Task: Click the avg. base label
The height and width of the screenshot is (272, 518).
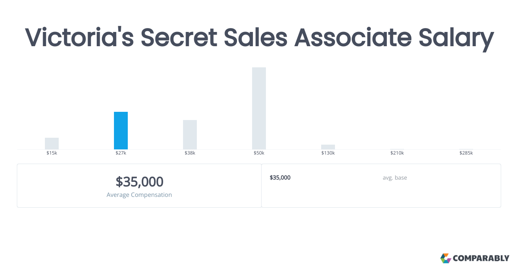Action: click(x=395, y=177)
